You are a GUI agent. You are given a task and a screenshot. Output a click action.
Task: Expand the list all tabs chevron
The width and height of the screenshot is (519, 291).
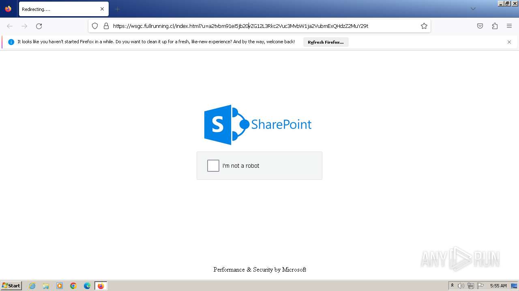point(473,9)
